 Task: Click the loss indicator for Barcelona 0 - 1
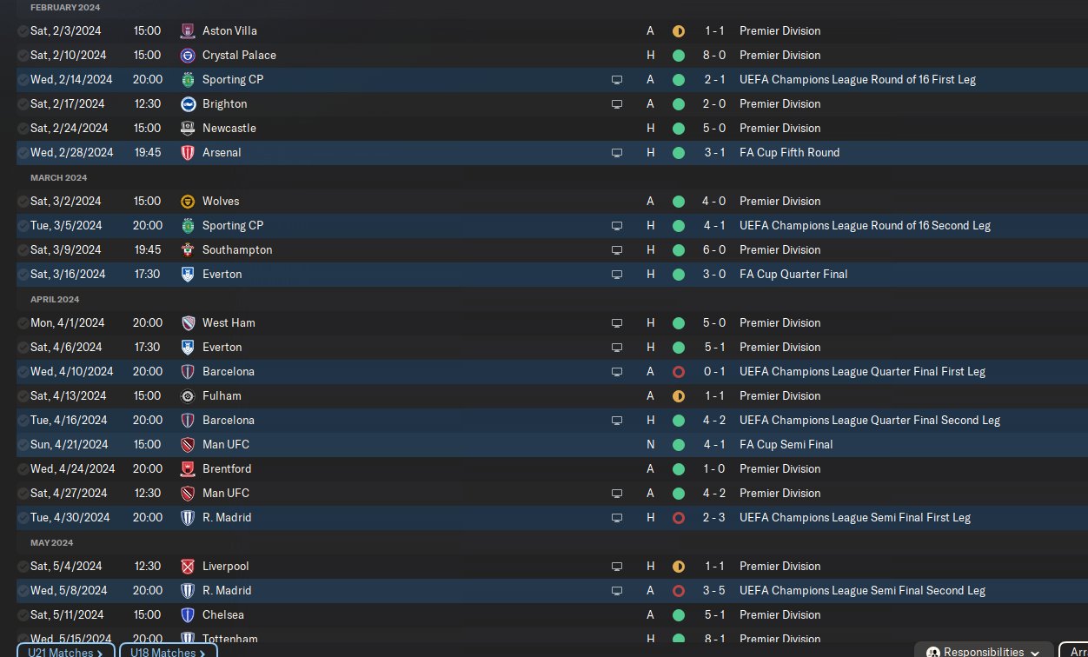(x=679, y=371)
